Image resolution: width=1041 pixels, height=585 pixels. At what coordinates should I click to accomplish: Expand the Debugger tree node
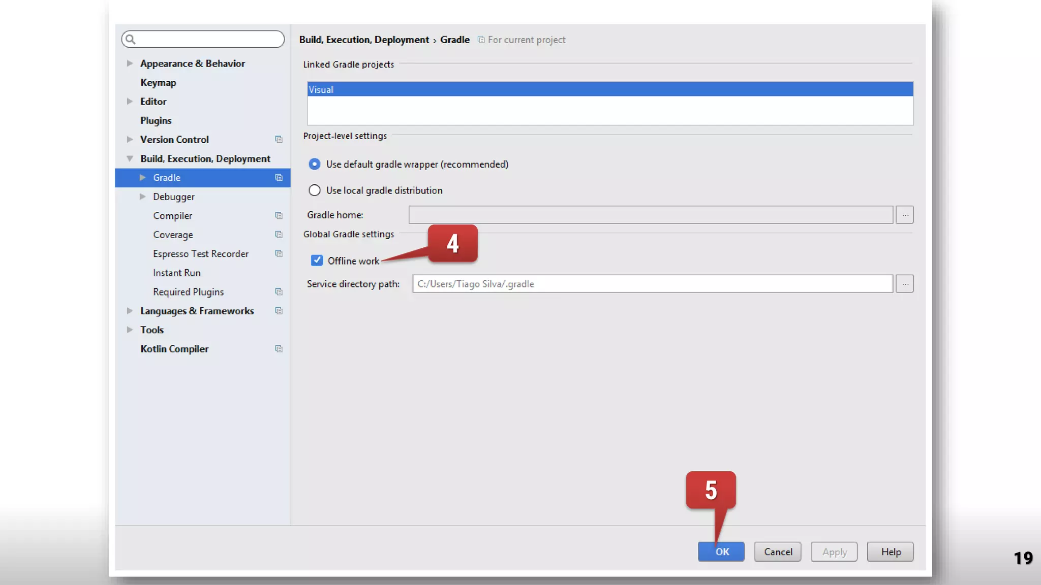tap(142, 197)
